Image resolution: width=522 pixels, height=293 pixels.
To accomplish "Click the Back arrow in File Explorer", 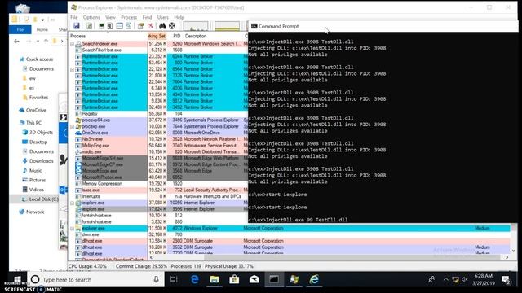I will click(16, 42).
